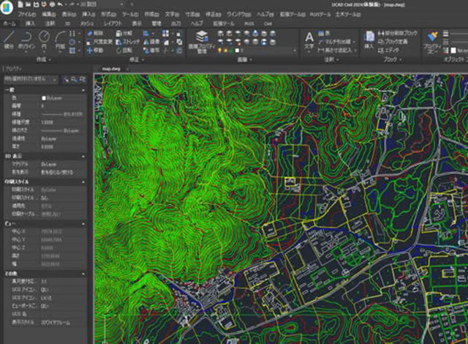Switch to the レイアウト ribbon tab
The width and height of the screenshot is (468, 344).
coord(113,23)
